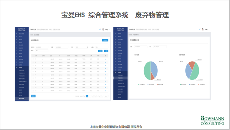
Task: Check the checkbox on the last table row
Action: pyautogui.click(x=33, y=91)
